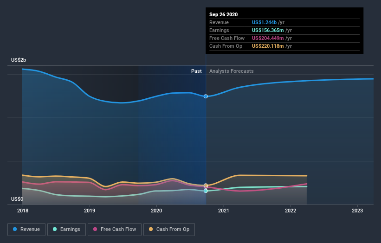Toggle the Earnings legend series
381x243 pixels.
tap(66, 230)
